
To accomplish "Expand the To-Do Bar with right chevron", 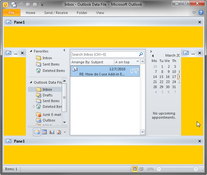I will pos(151,51).
